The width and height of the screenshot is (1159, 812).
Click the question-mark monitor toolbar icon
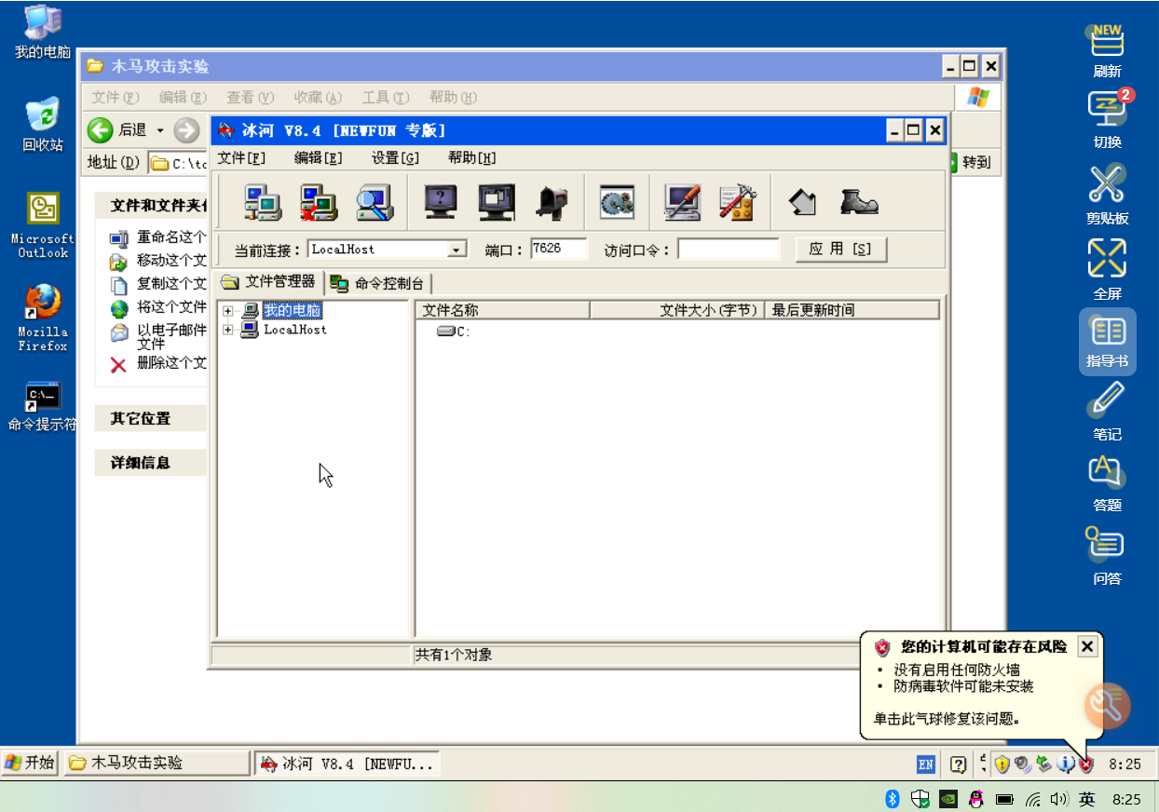tap(441, 201)
